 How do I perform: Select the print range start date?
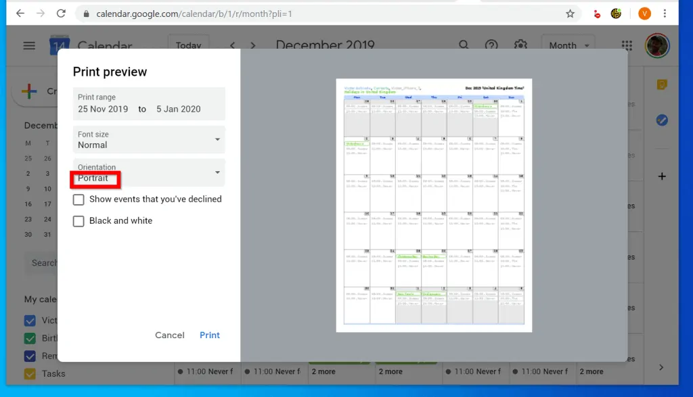(103, 109)
